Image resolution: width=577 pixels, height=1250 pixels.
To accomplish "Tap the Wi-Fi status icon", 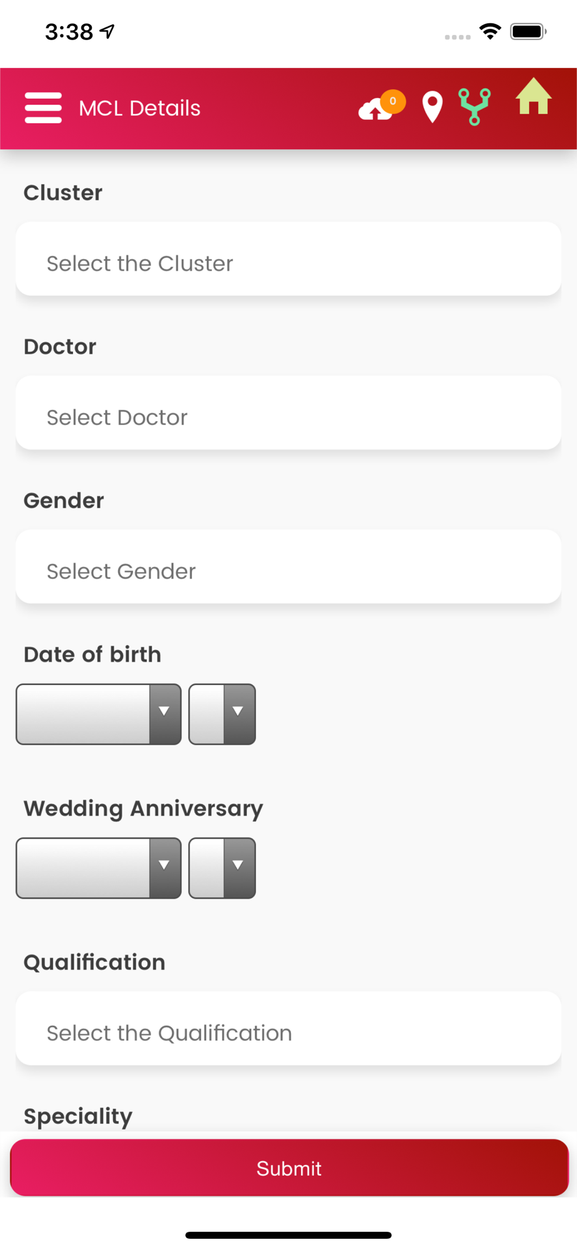I will click(x=490, y=31).
